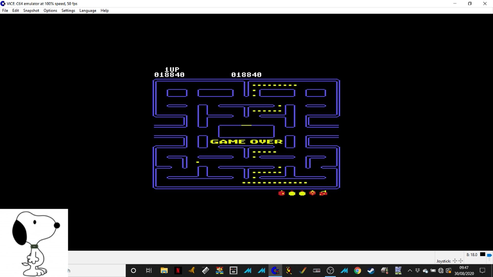Open the Settings menu
Viewport: 493px width, 277px height.
point(68,11)
